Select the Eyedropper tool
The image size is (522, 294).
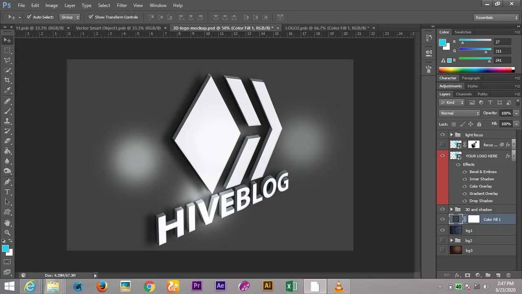pos(7,91)
